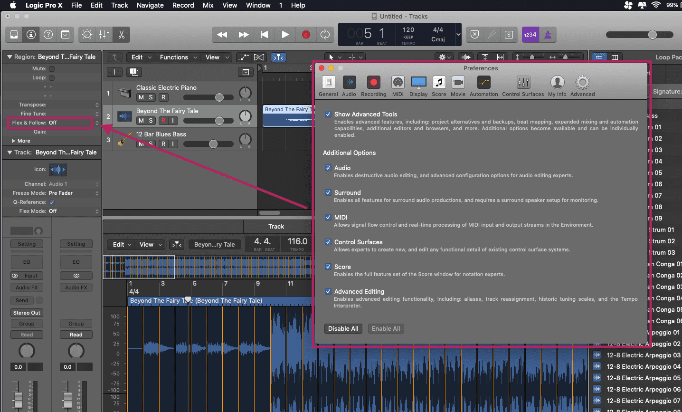Open Advanced preferences pane
This screenshot has height=412, width=682.
click(582, 86)
